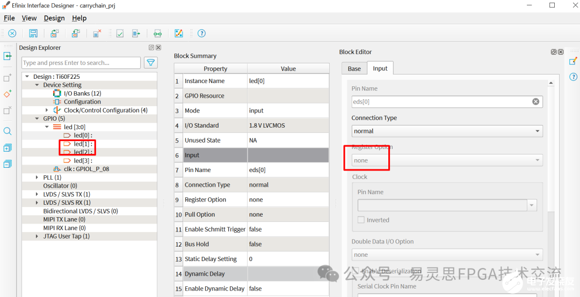
Task: Click the filter funnel button
Action: pos(150,62)
